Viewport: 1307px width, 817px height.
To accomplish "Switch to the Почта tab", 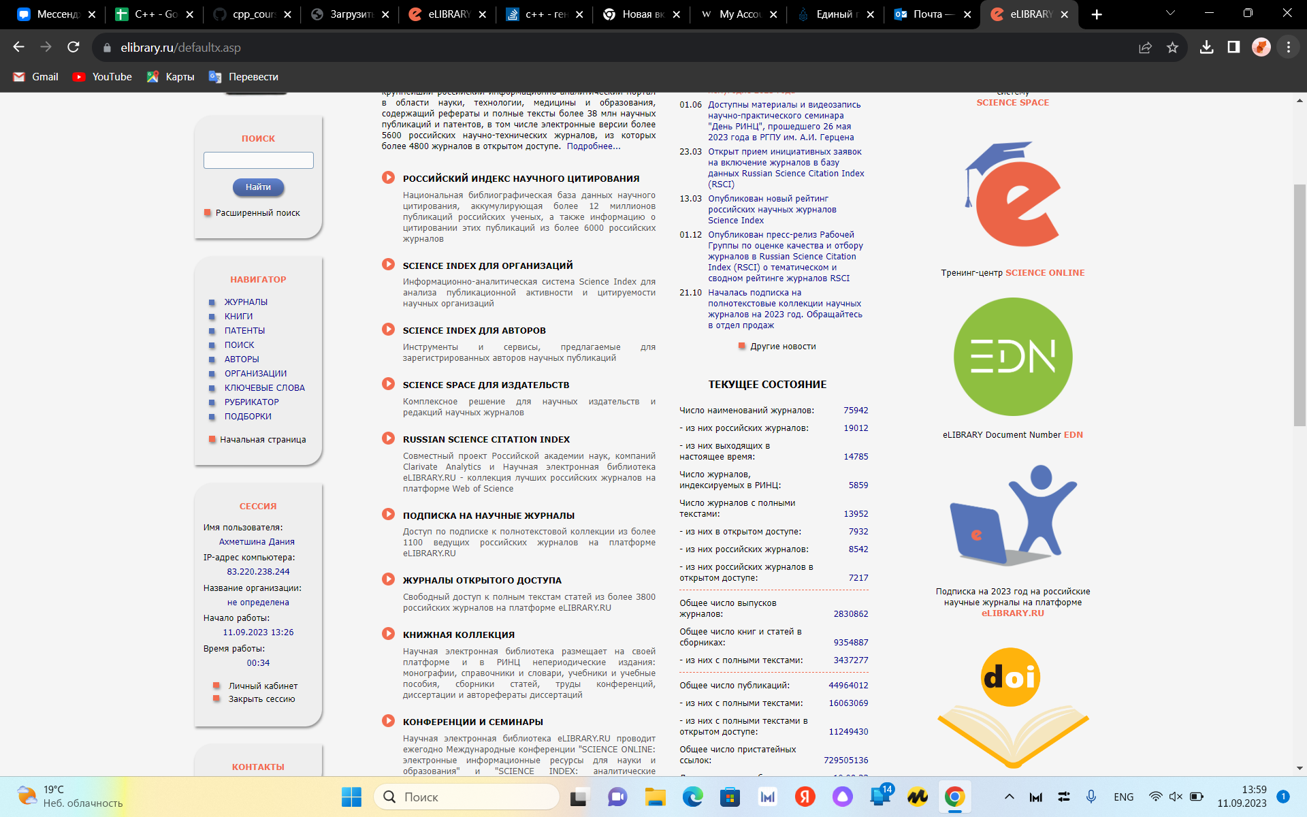I will coord(933,14).
